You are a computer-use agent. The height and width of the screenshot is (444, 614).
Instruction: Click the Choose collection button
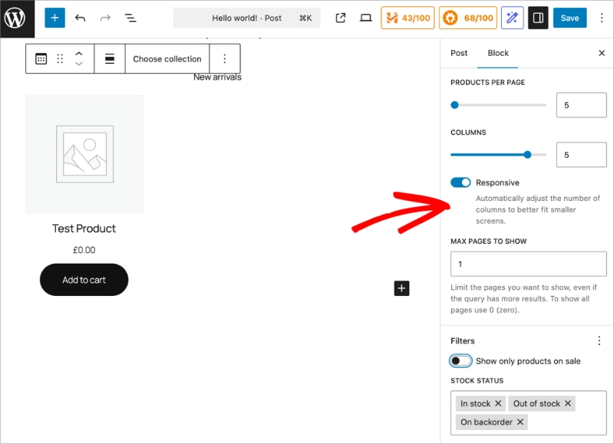coord(167,59)
